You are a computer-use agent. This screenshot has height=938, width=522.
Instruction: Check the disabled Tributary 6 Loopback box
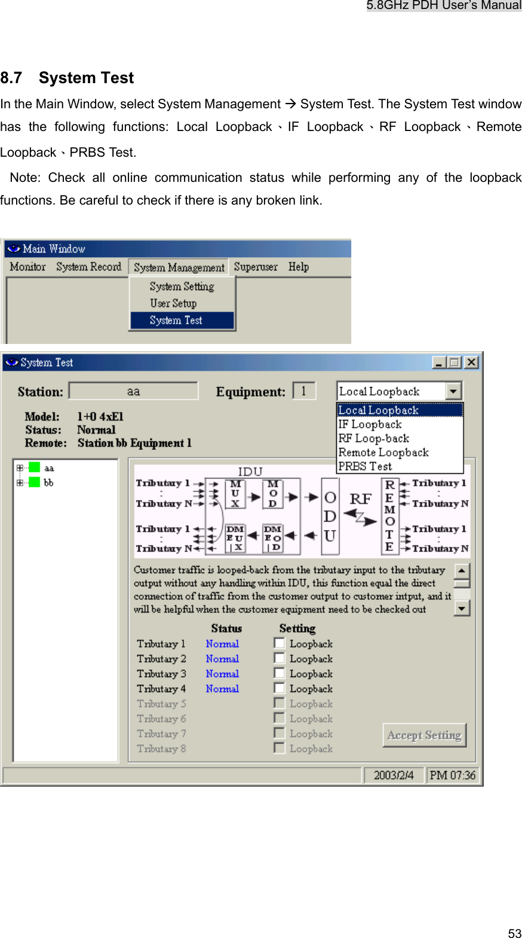tap(279, 718)
